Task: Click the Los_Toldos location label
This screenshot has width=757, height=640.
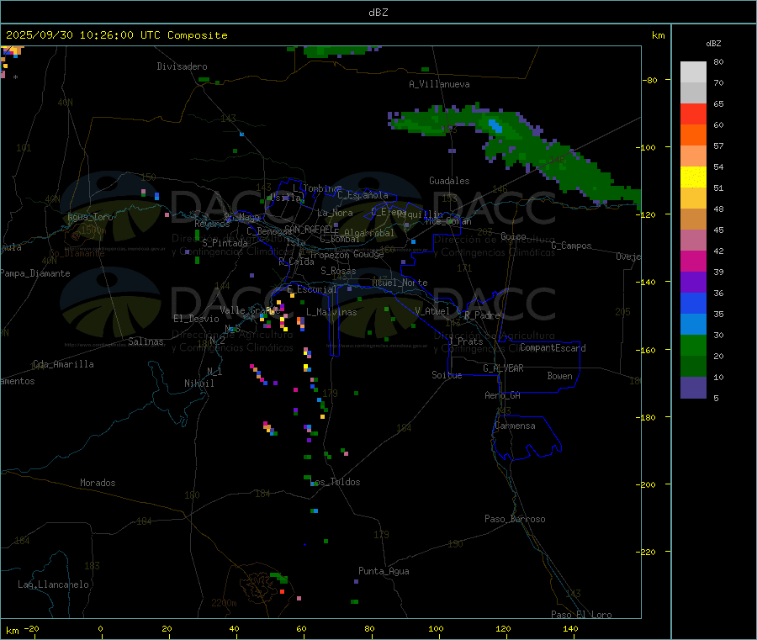Action: [x=336, y=482]
